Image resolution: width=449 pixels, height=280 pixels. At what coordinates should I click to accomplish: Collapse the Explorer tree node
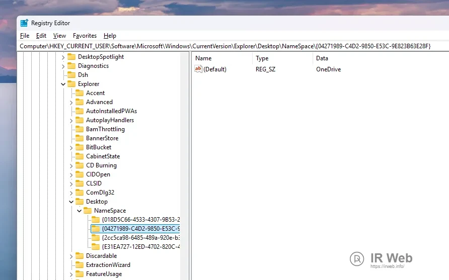click(x=63, y=84)
